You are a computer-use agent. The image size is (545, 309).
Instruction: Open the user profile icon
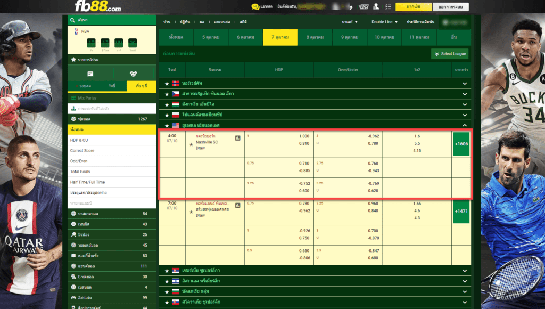point(376,6)
